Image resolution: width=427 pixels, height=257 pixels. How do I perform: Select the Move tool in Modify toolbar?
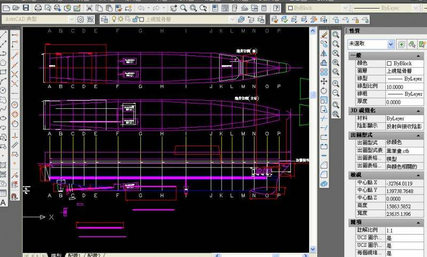[x=324, y=81]
